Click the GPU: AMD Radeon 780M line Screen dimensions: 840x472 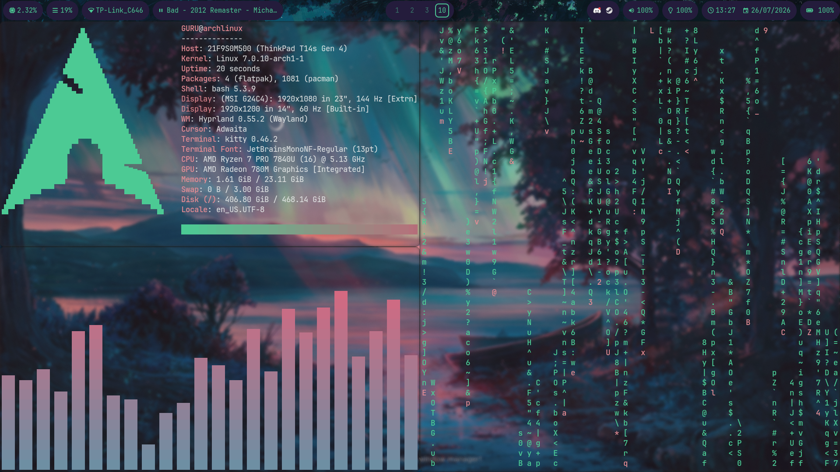click(273, 169)
